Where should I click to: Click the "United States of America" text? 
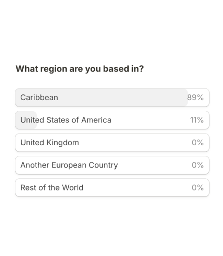(66, 120)
